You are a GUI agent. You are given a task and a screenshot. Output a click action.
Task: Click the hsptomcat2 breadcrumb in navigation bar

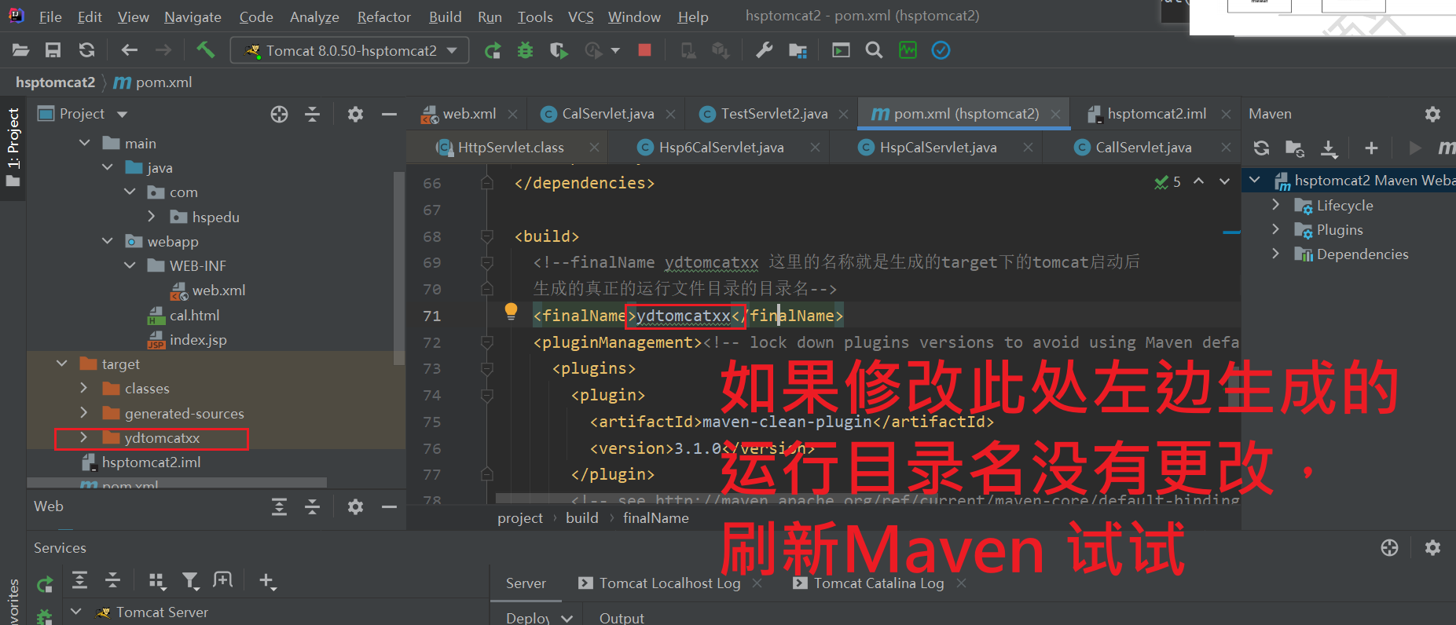coord(55,82)
